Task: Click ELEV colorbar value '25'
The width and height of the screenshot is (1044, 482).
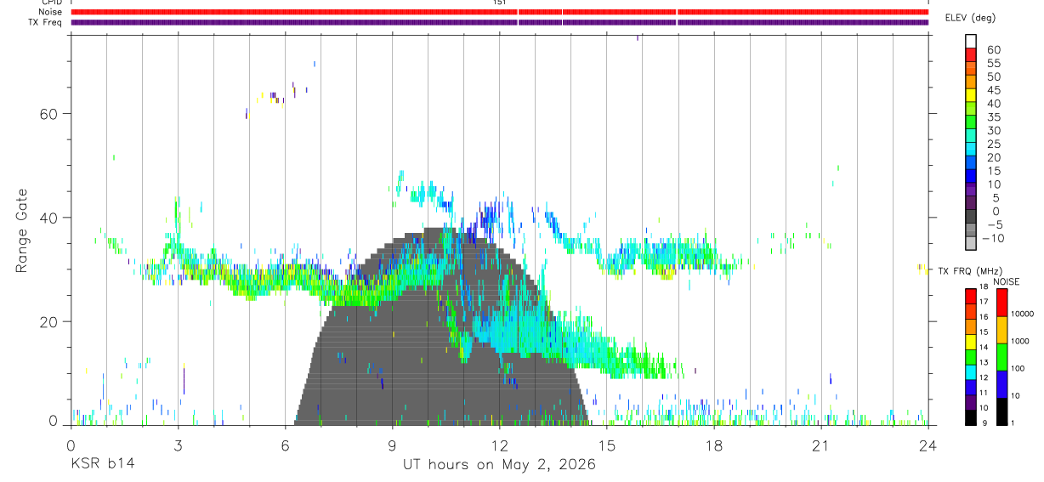Action: click(993, 145)
